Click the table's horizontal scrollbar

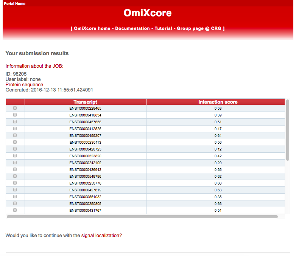(142, 217)
